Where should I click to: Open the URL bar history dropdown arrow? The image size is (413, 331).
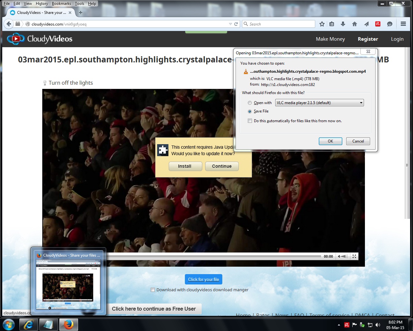230,24
